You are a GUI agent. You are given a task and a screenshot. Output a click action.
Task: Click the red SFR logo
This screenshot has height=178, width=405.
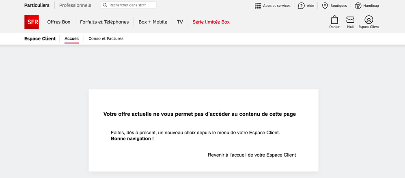pyautogui.click(x=32, y=22)
